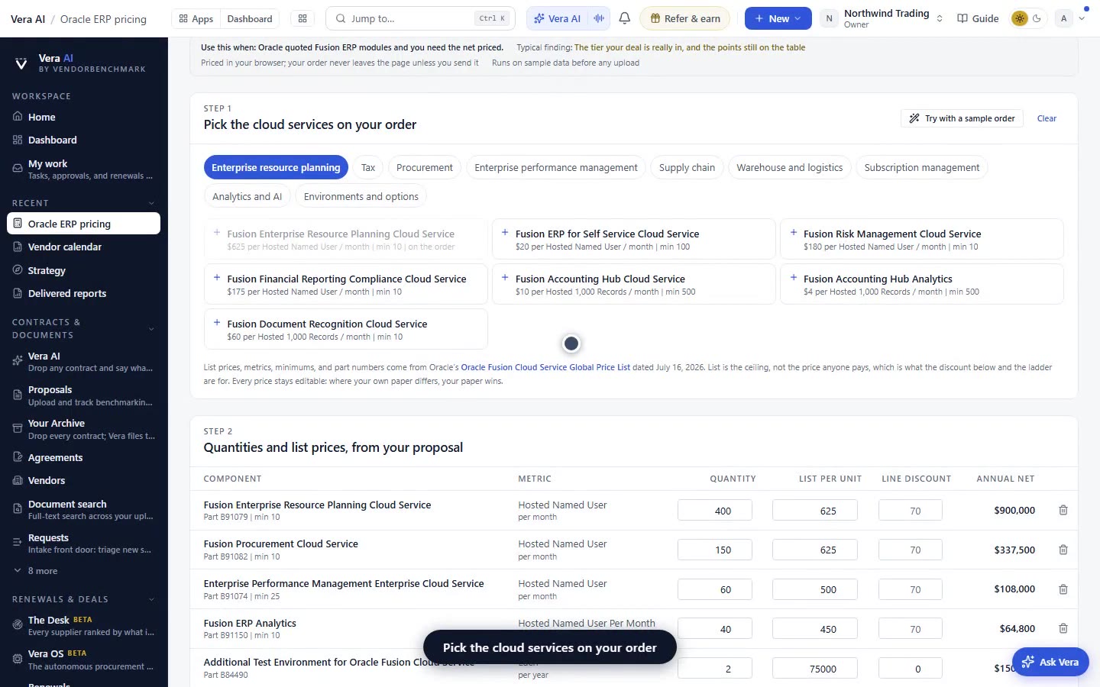Delete the Enterprise Performance Management row
This screenshot has height=687, width=1100.
point(1063,589)
